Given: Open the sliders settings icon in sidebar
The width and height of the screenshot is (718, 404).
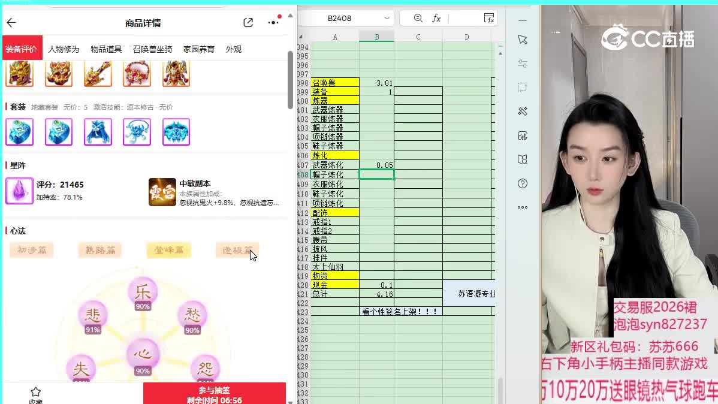Looking at the screenshot, I should click(523, 64).
